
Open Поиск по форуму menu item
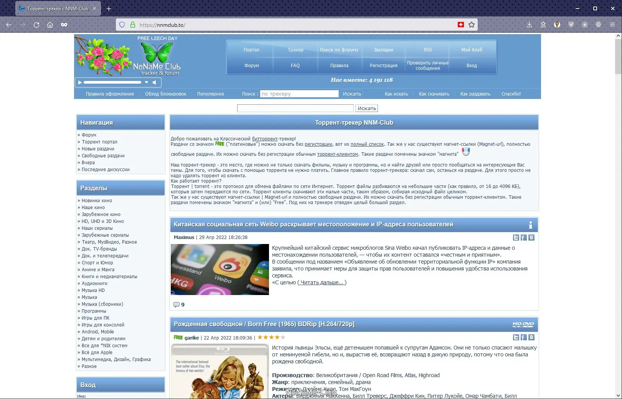339,50
